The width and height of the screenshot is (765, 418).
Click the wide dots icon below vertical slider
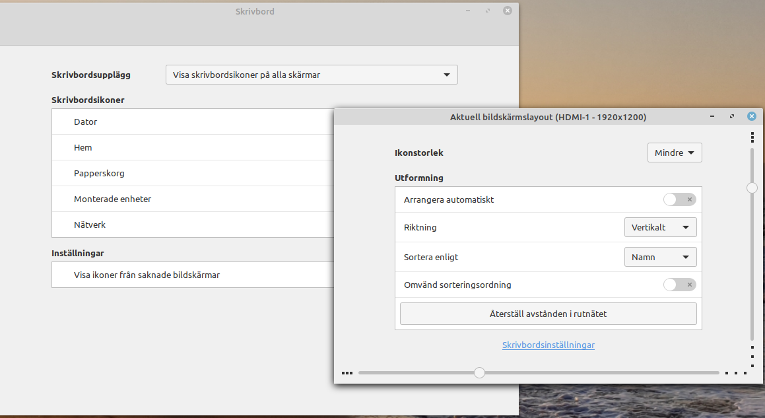coord(752,357)
